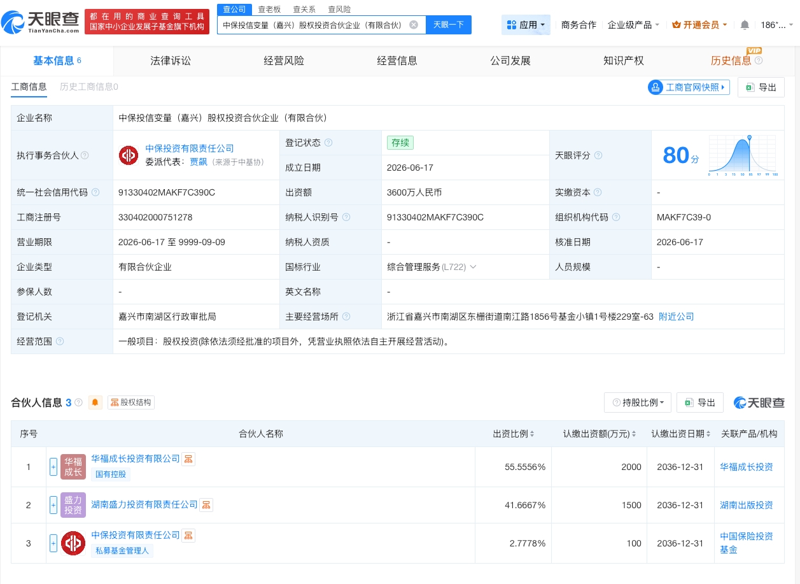Open the 天眼评分 score distribution chart
Image resolution: width=800 pixels, height=584 pixels.
(x=743, y=155)
